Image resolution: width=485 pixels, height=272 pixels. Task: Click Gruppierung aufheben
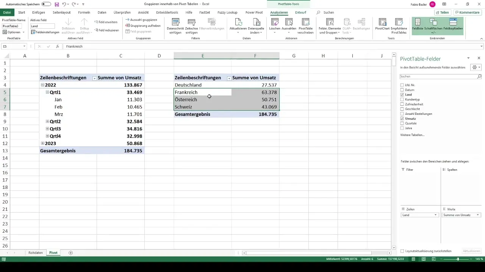(x=143, y=26)
